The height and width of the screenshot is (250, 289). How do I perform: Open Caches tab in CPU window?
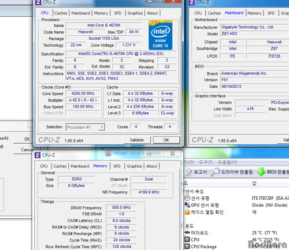[61, 13]
